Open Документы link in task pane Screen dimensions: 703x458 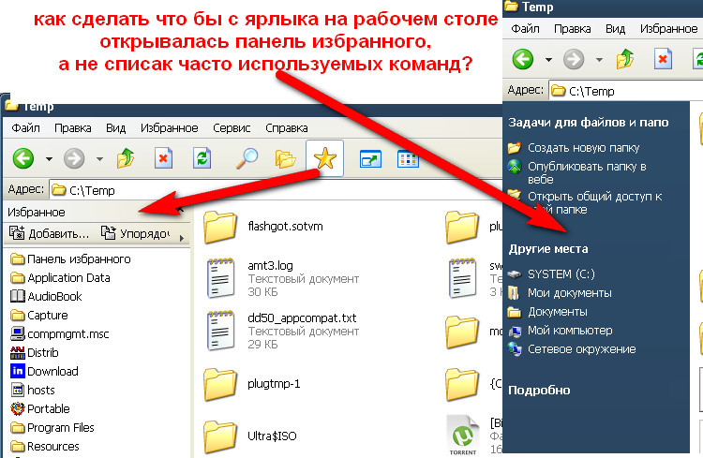548,312
